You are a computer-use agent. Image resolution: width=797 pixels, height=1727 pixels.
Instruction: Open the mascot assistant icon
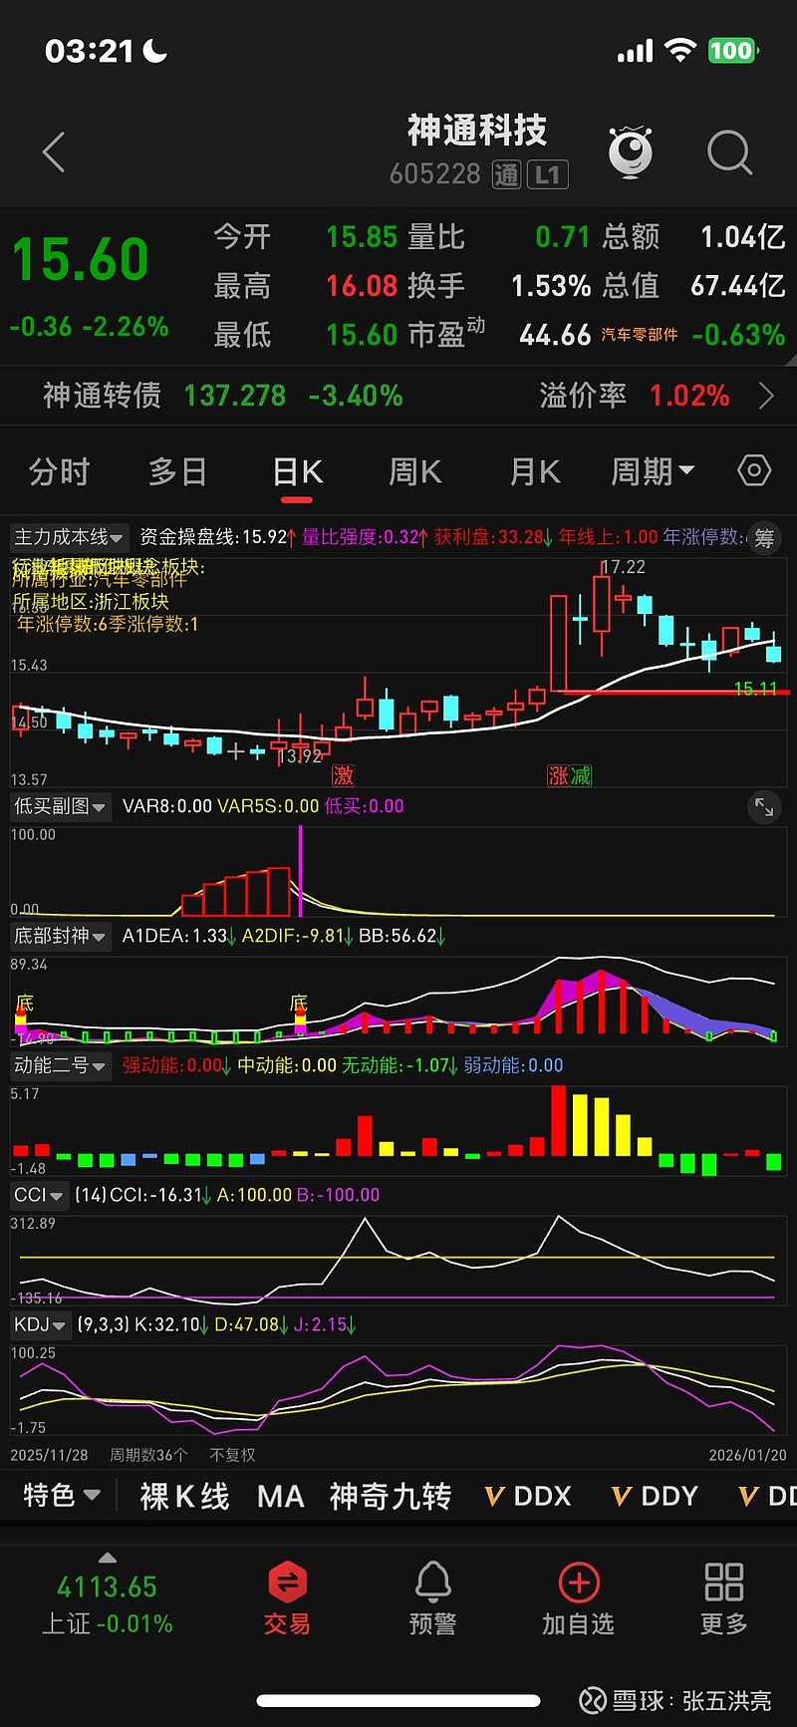(631, 152)
